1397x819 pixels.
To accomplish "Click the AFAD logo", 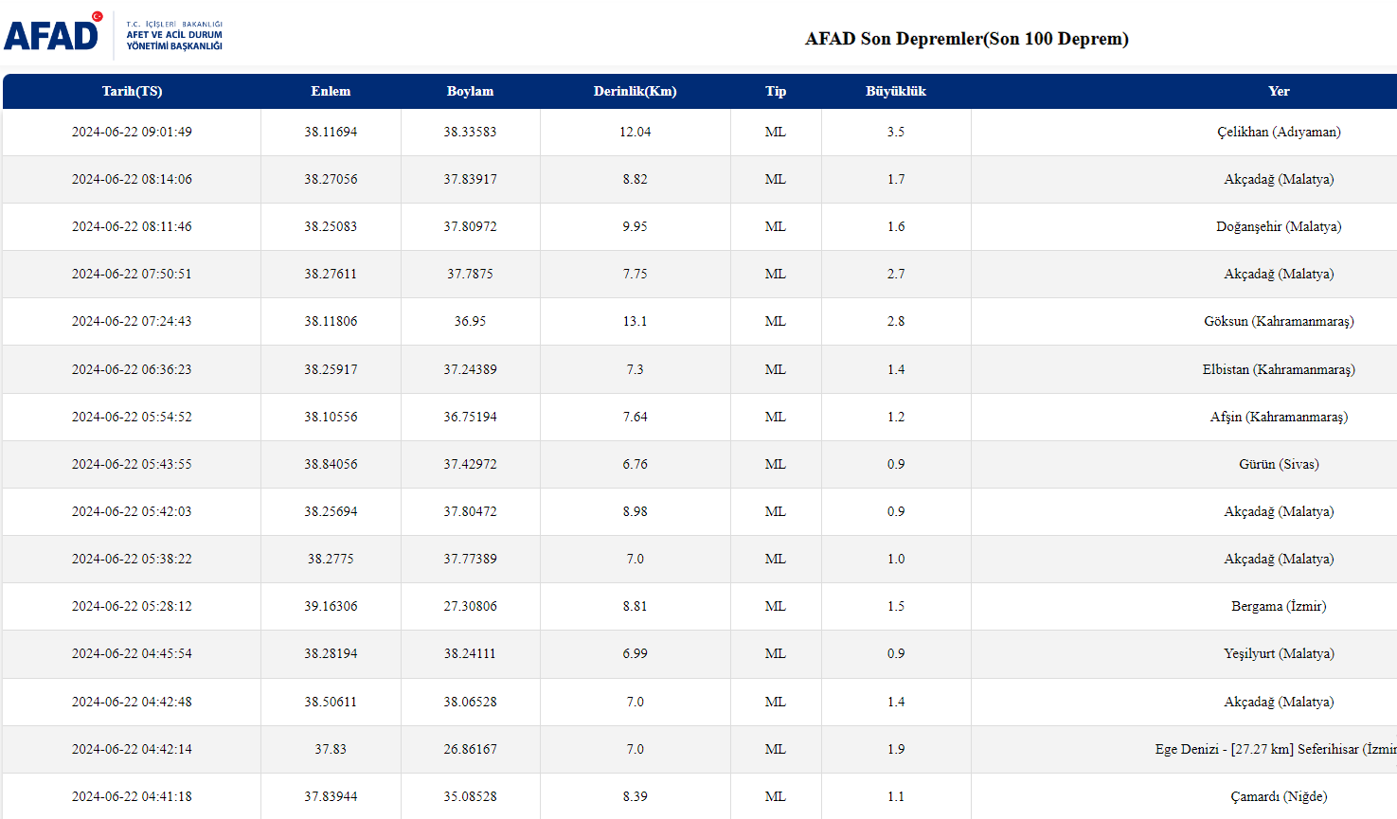I will [x=114, y=33].
